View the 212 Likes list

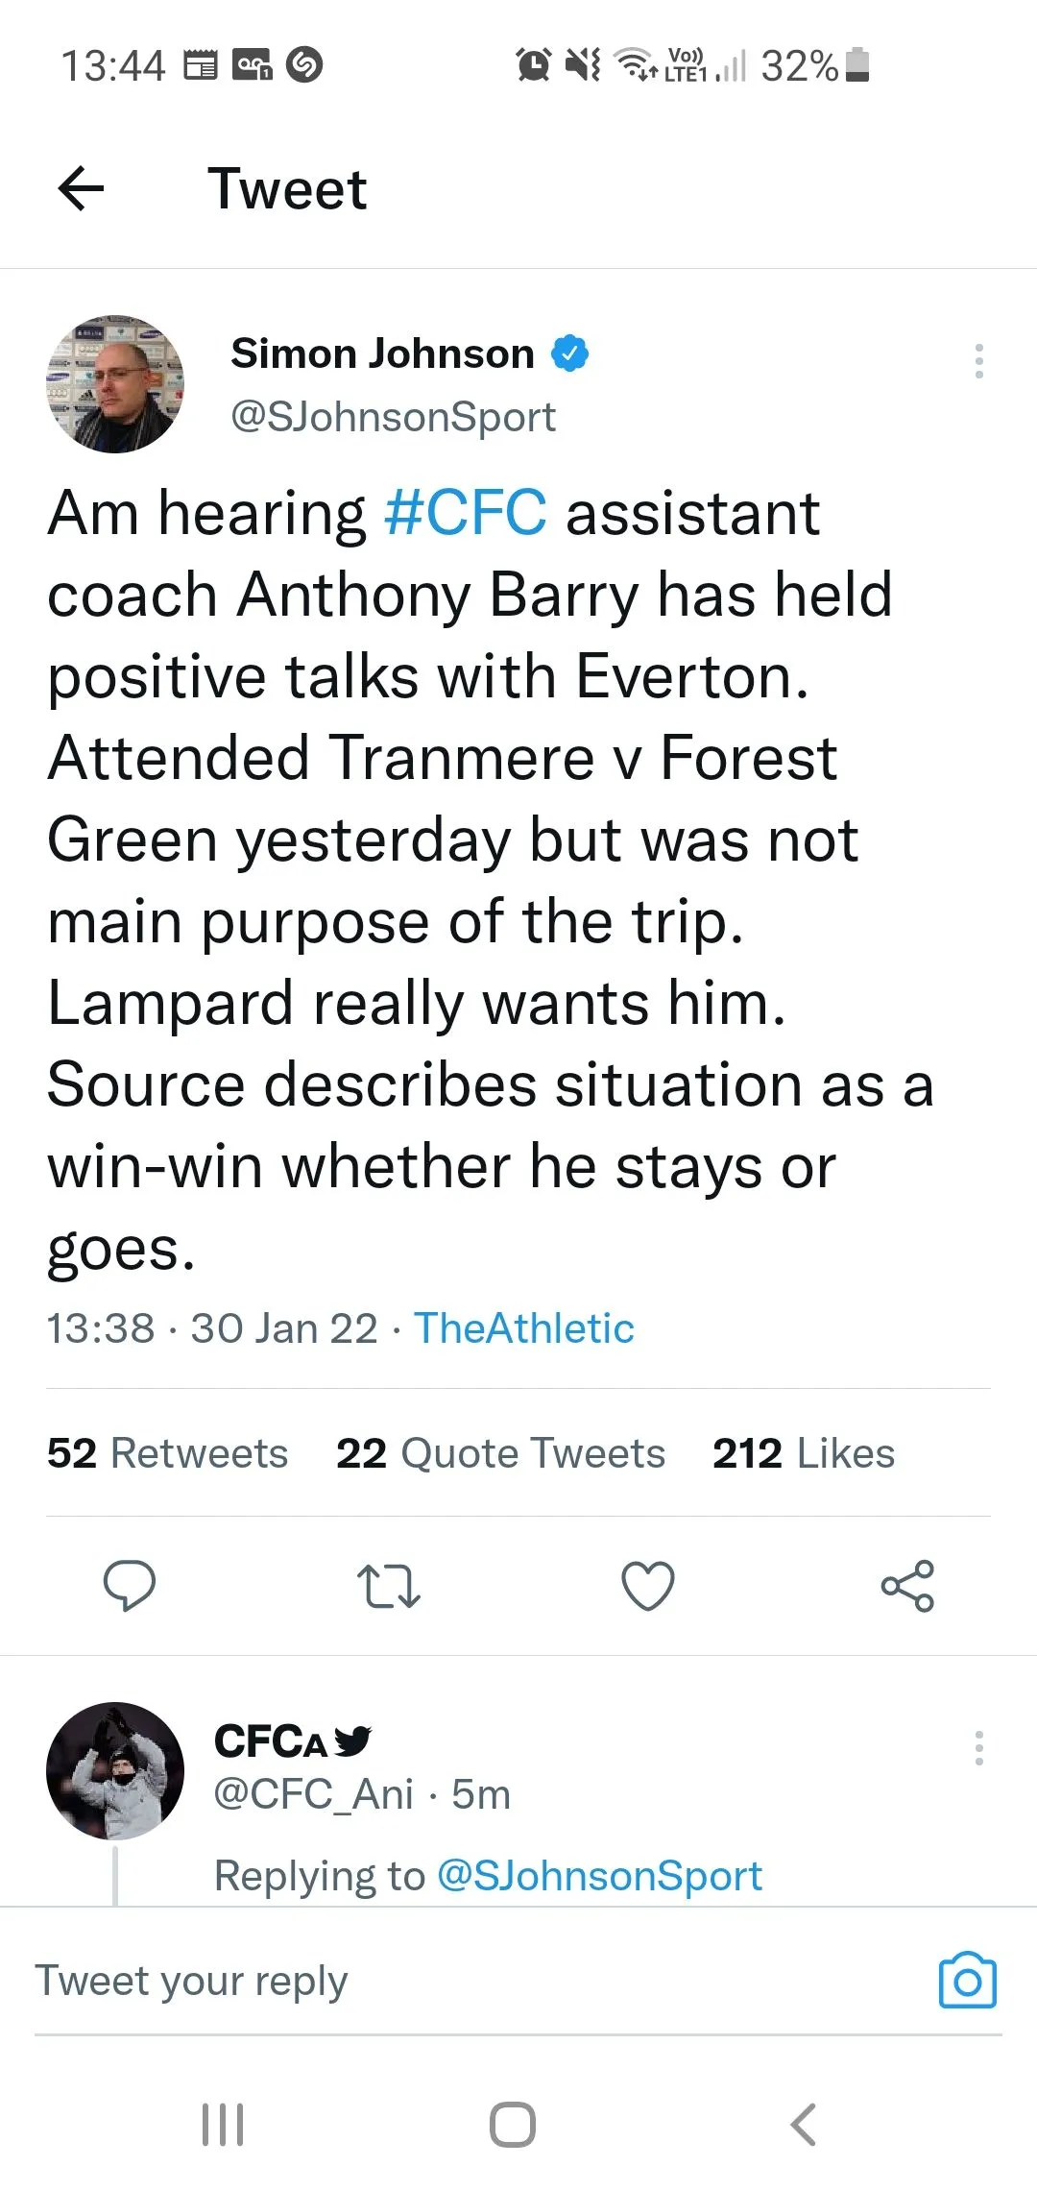tap(803, 1453)
